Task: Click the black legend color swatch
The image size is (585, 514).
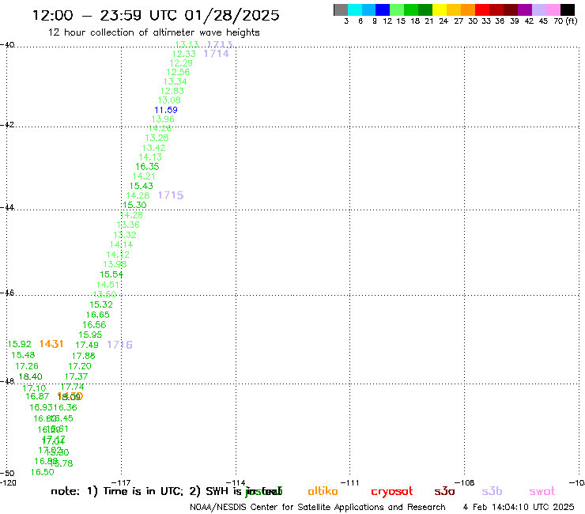Action: pyautogui.click(x=567, y=9)
